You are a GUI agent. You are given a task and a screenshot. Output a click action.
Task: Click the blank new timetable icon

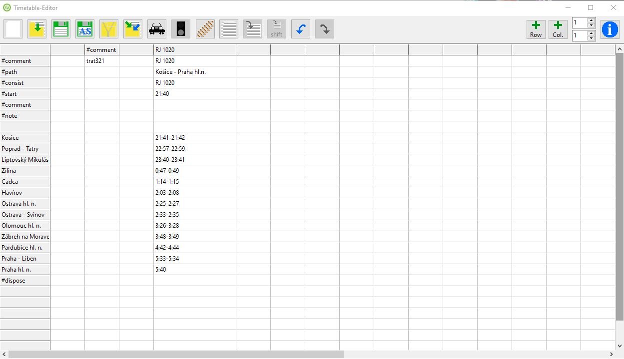pos(13,29)
